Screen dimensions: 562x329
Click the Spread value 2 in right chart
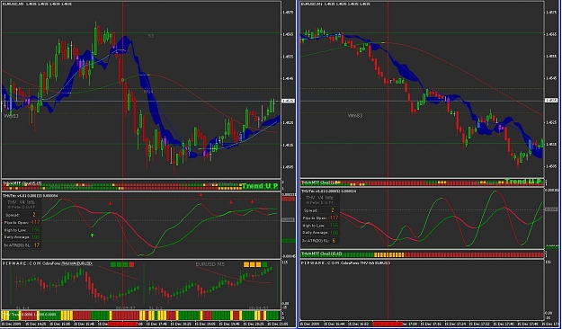332,210
